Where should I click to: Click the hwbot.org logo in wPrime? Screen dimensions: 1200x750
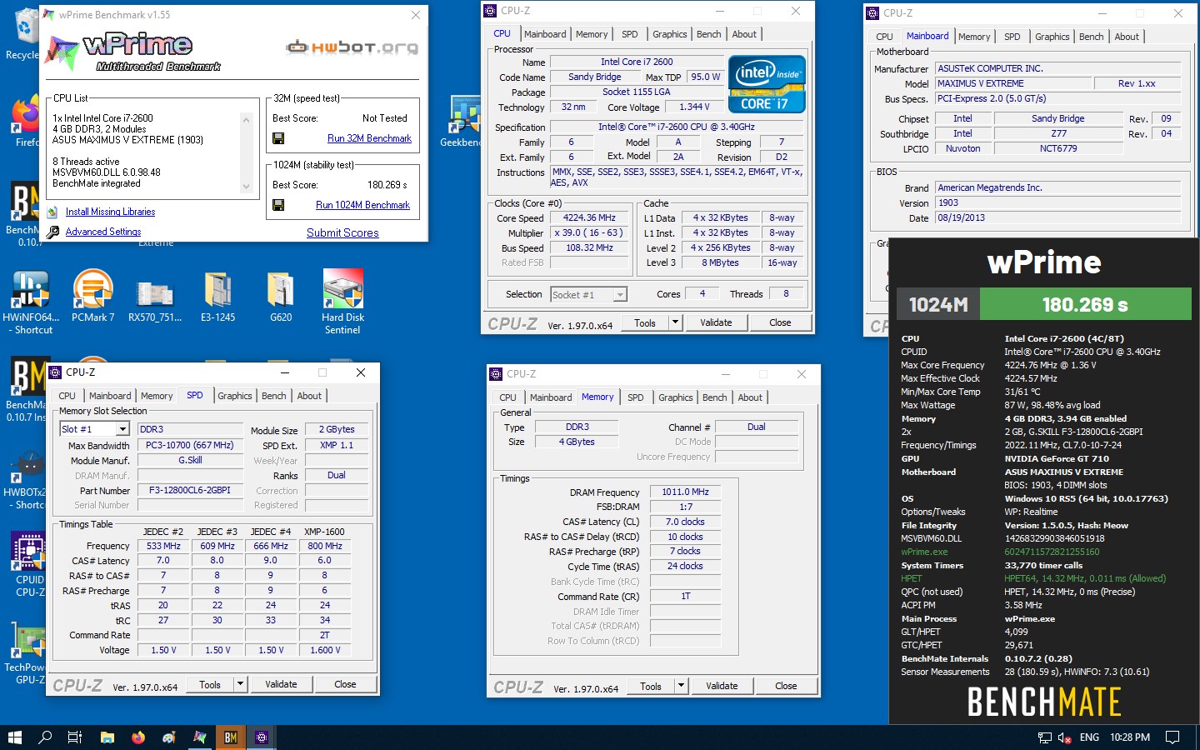352,47
